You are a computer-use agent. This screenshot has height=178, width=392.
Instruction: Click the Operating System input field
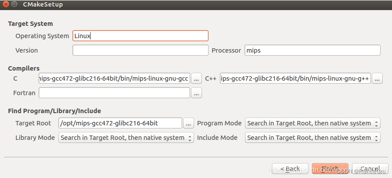point(140,36)
